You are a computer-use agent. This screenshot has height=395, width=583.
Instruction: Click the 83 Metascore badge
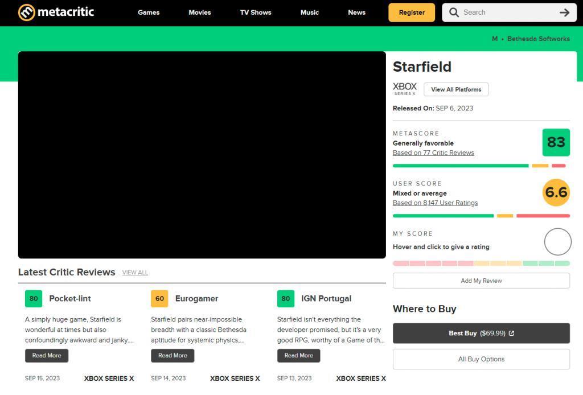coord(556,142)
